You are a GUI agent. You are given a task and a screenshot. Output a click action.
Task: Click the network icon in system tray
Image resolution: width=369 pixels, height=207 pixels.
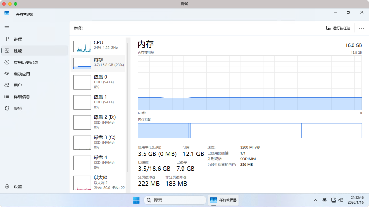click(333, 200)
